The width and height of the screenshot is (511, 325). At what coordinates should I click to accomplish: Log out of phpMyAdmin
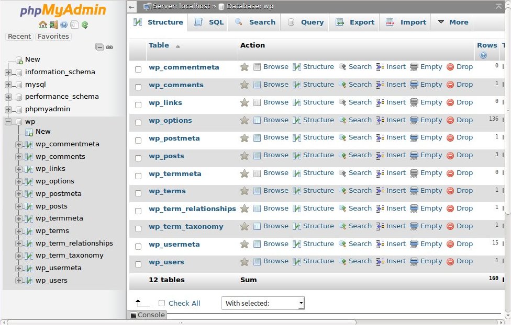(53, 25)
